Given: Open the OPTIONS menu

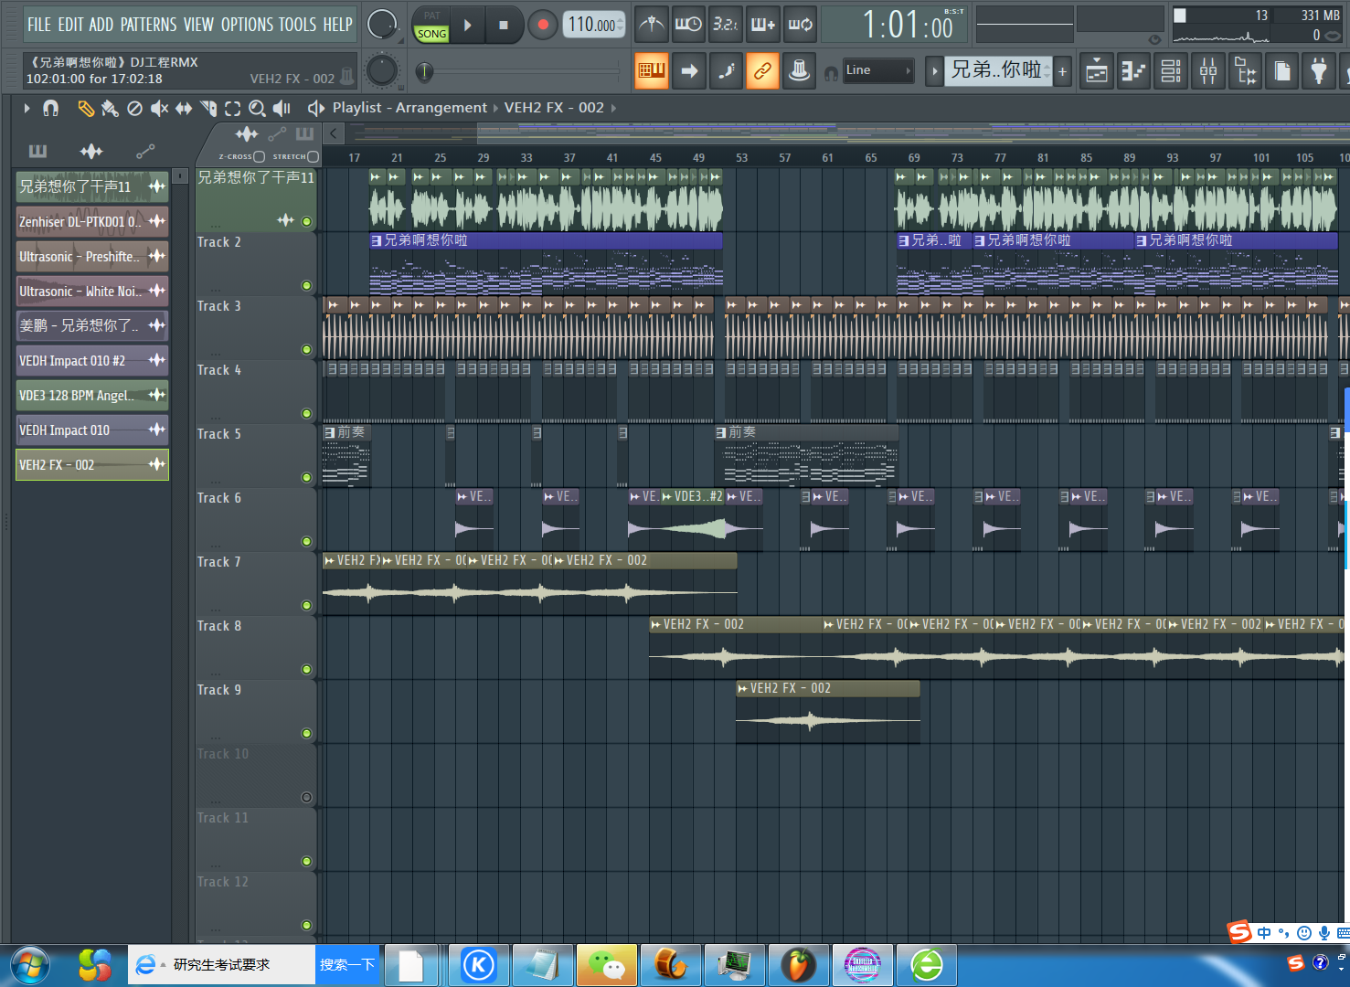Looking at the screenshot, I should point(246,25).
